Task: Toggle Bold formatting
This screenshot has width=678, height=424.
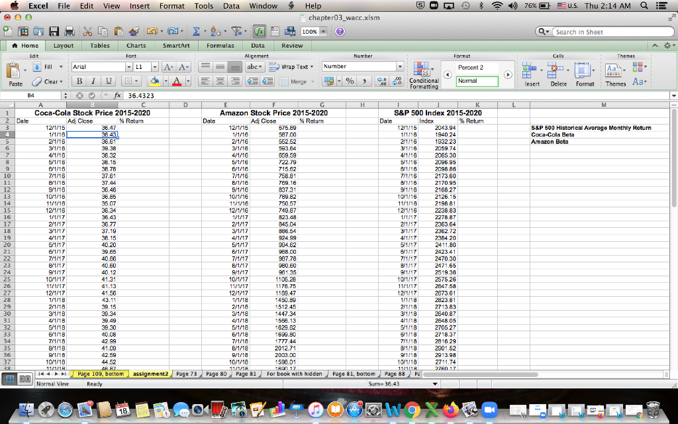Action: click(x=79, y=81)
